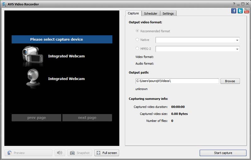251x160 pixels.
Task: Click the help question mark icon
Action: point(234,4)
